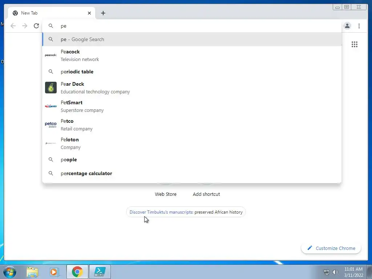Click the PetSmart logo icon
Image resolution: width=372 pixels, height=279 pixels.
[51, 106]
